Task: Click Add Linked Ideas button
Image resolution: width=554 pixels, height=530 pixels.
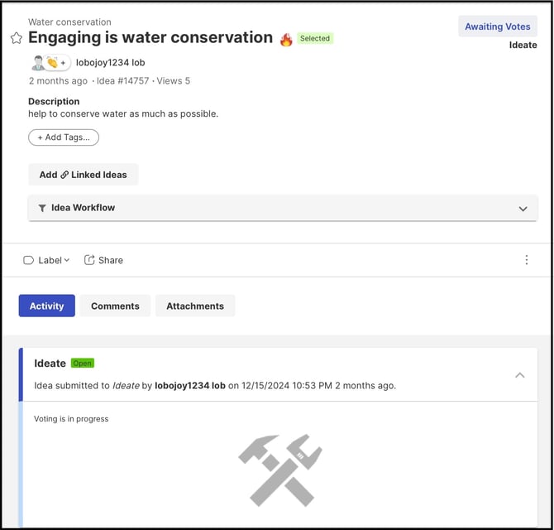Action: pos(83,175)
